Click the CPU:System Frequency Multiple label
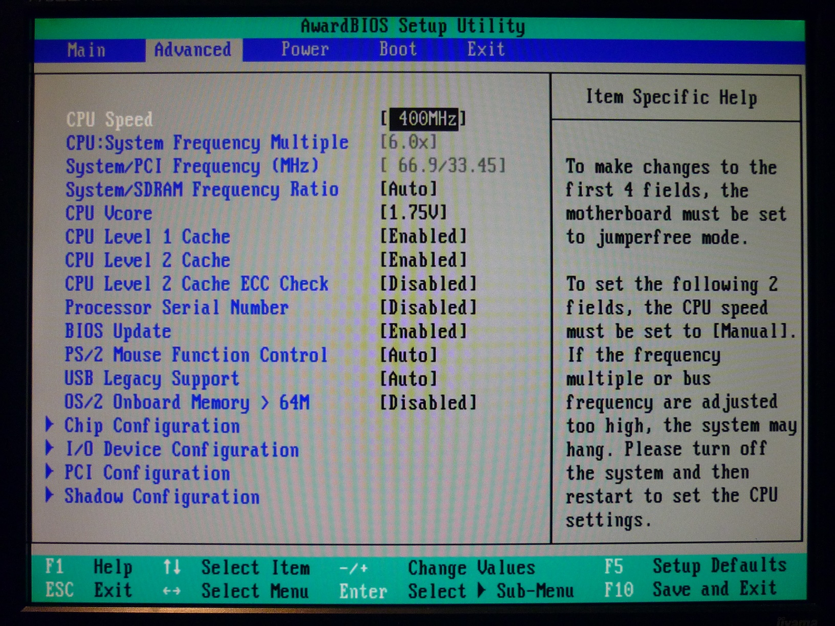 [x=207, y=143]
